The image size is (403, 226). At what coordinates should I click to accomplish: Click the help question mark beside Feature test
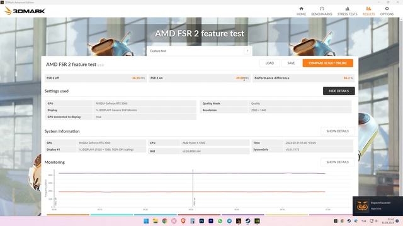coord(247,51)
